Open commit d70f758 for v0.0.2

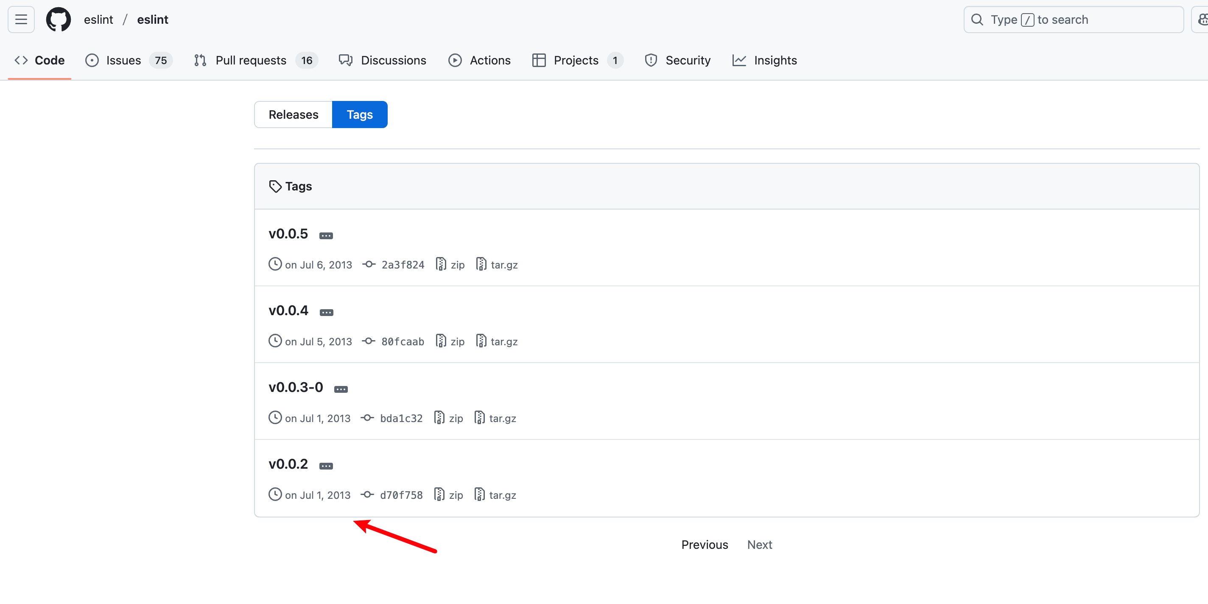click(x=401, y=495)
